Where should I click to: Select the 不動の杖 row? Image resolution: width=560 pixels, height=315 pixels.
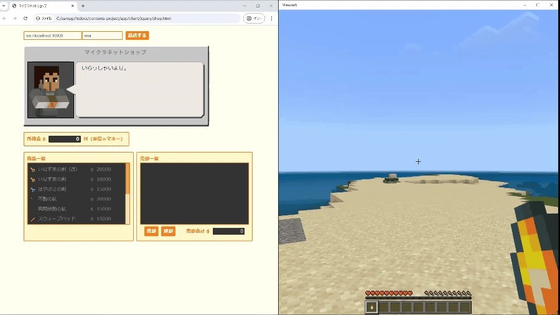point(77,199)
